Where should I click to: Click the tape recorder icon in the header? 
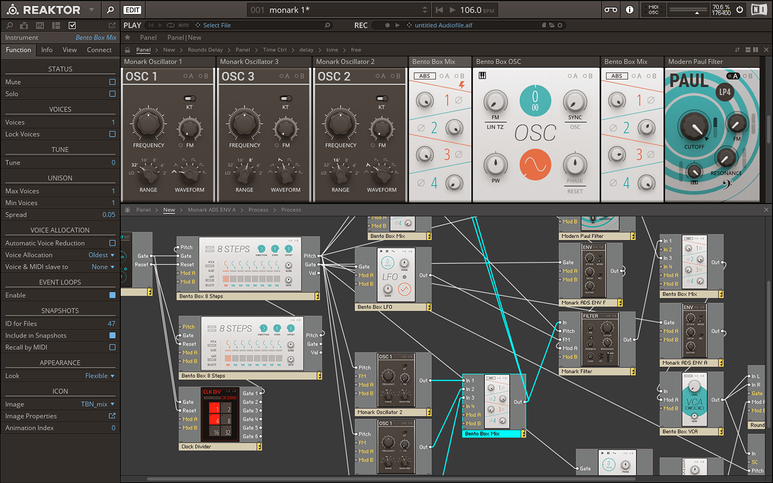click(611, 10)
